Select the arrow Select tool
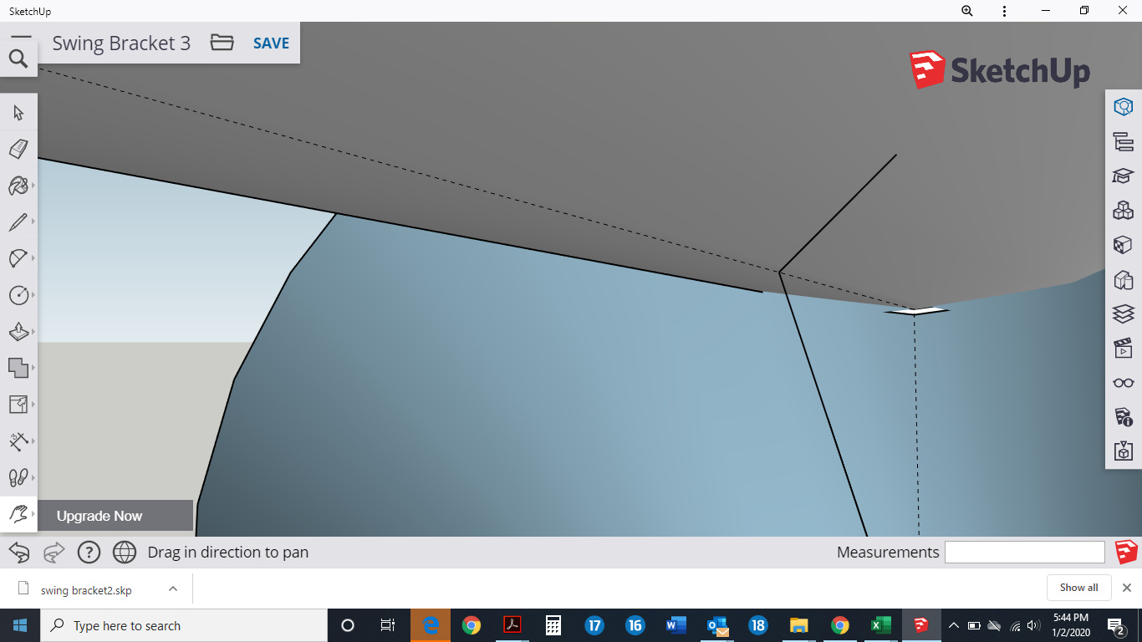Screen dimensions: 1142x642 pyautogui.click(x=18, y=113)
